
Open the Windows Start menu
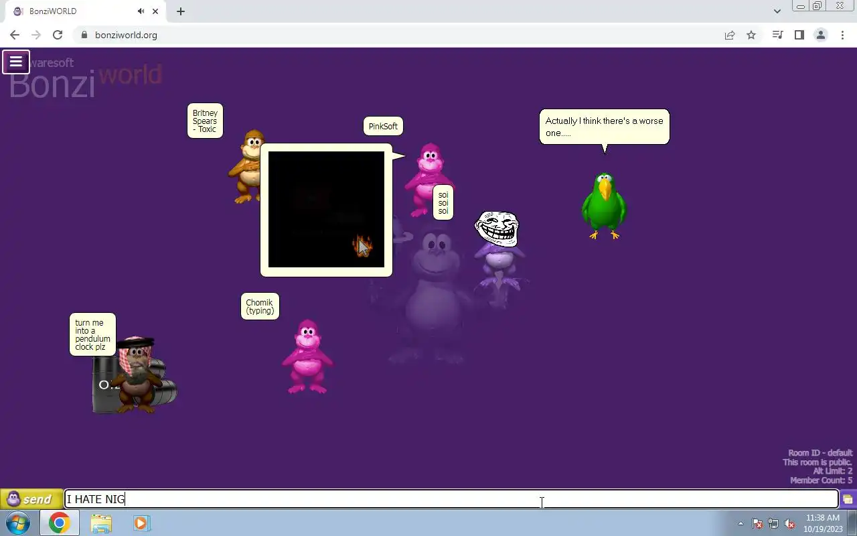[17, 523]
